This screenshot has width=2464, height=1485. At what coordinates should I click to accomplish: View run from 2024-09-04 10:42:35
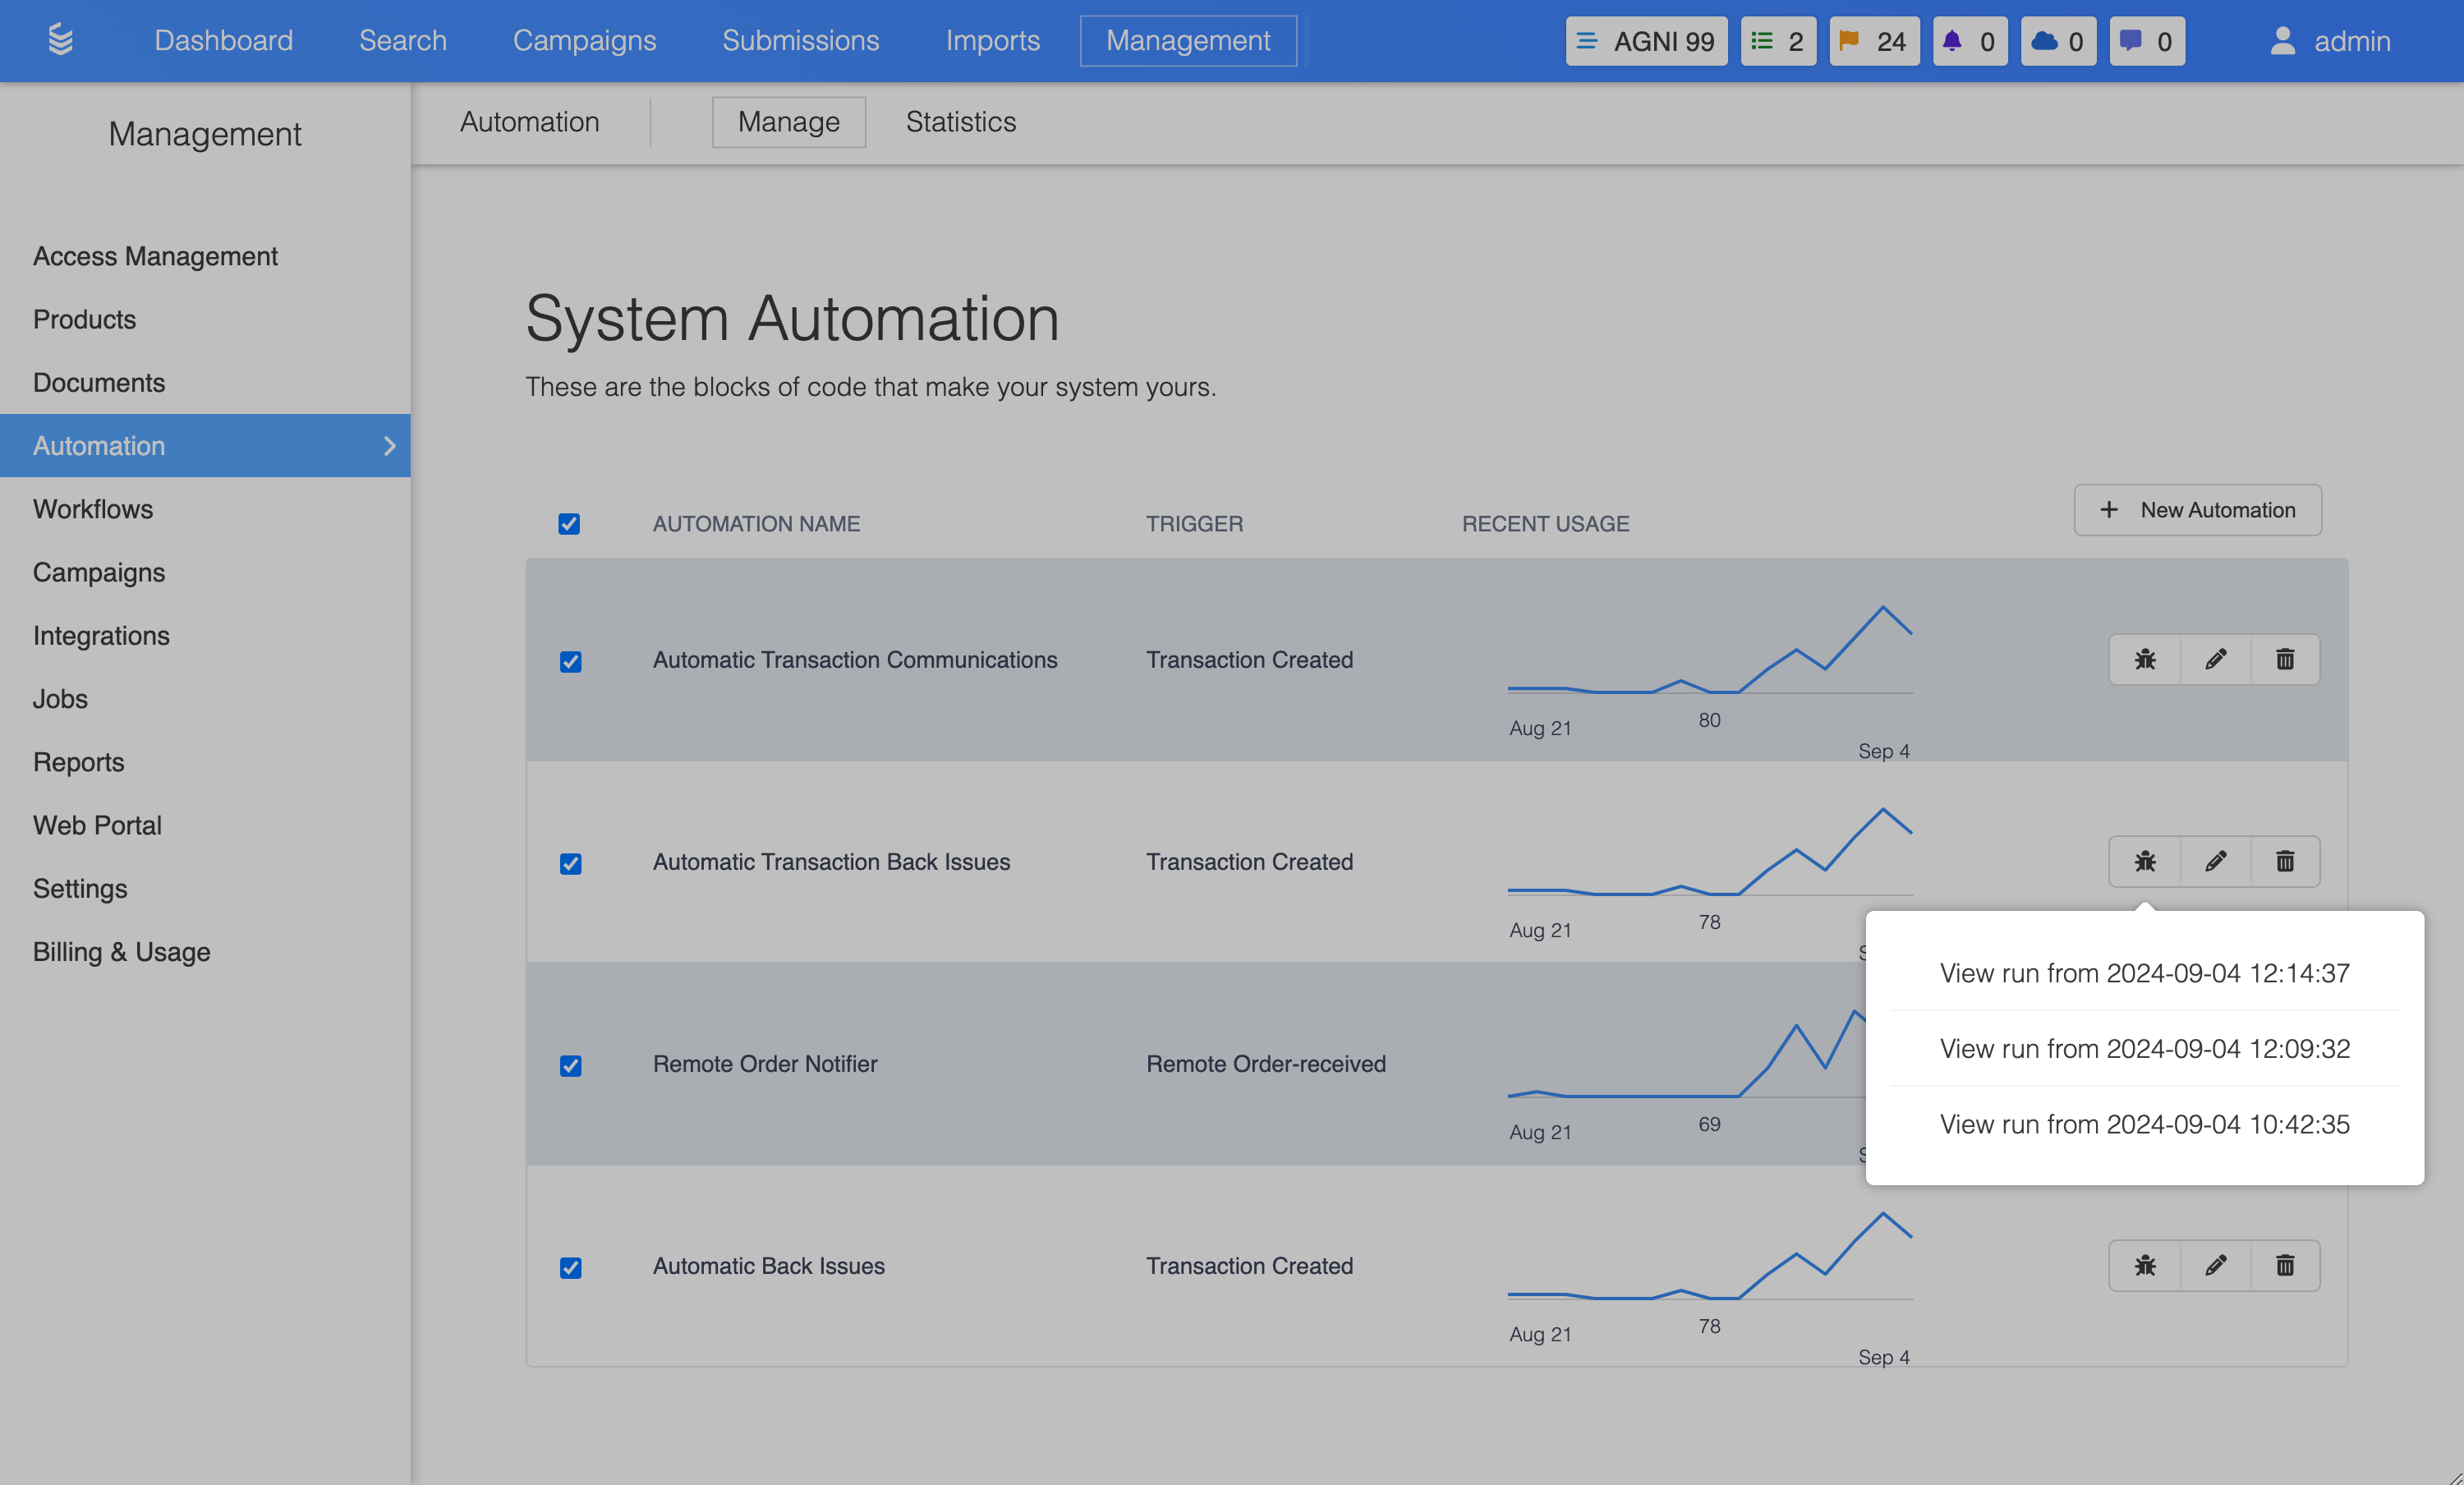click(2145, 1124)
